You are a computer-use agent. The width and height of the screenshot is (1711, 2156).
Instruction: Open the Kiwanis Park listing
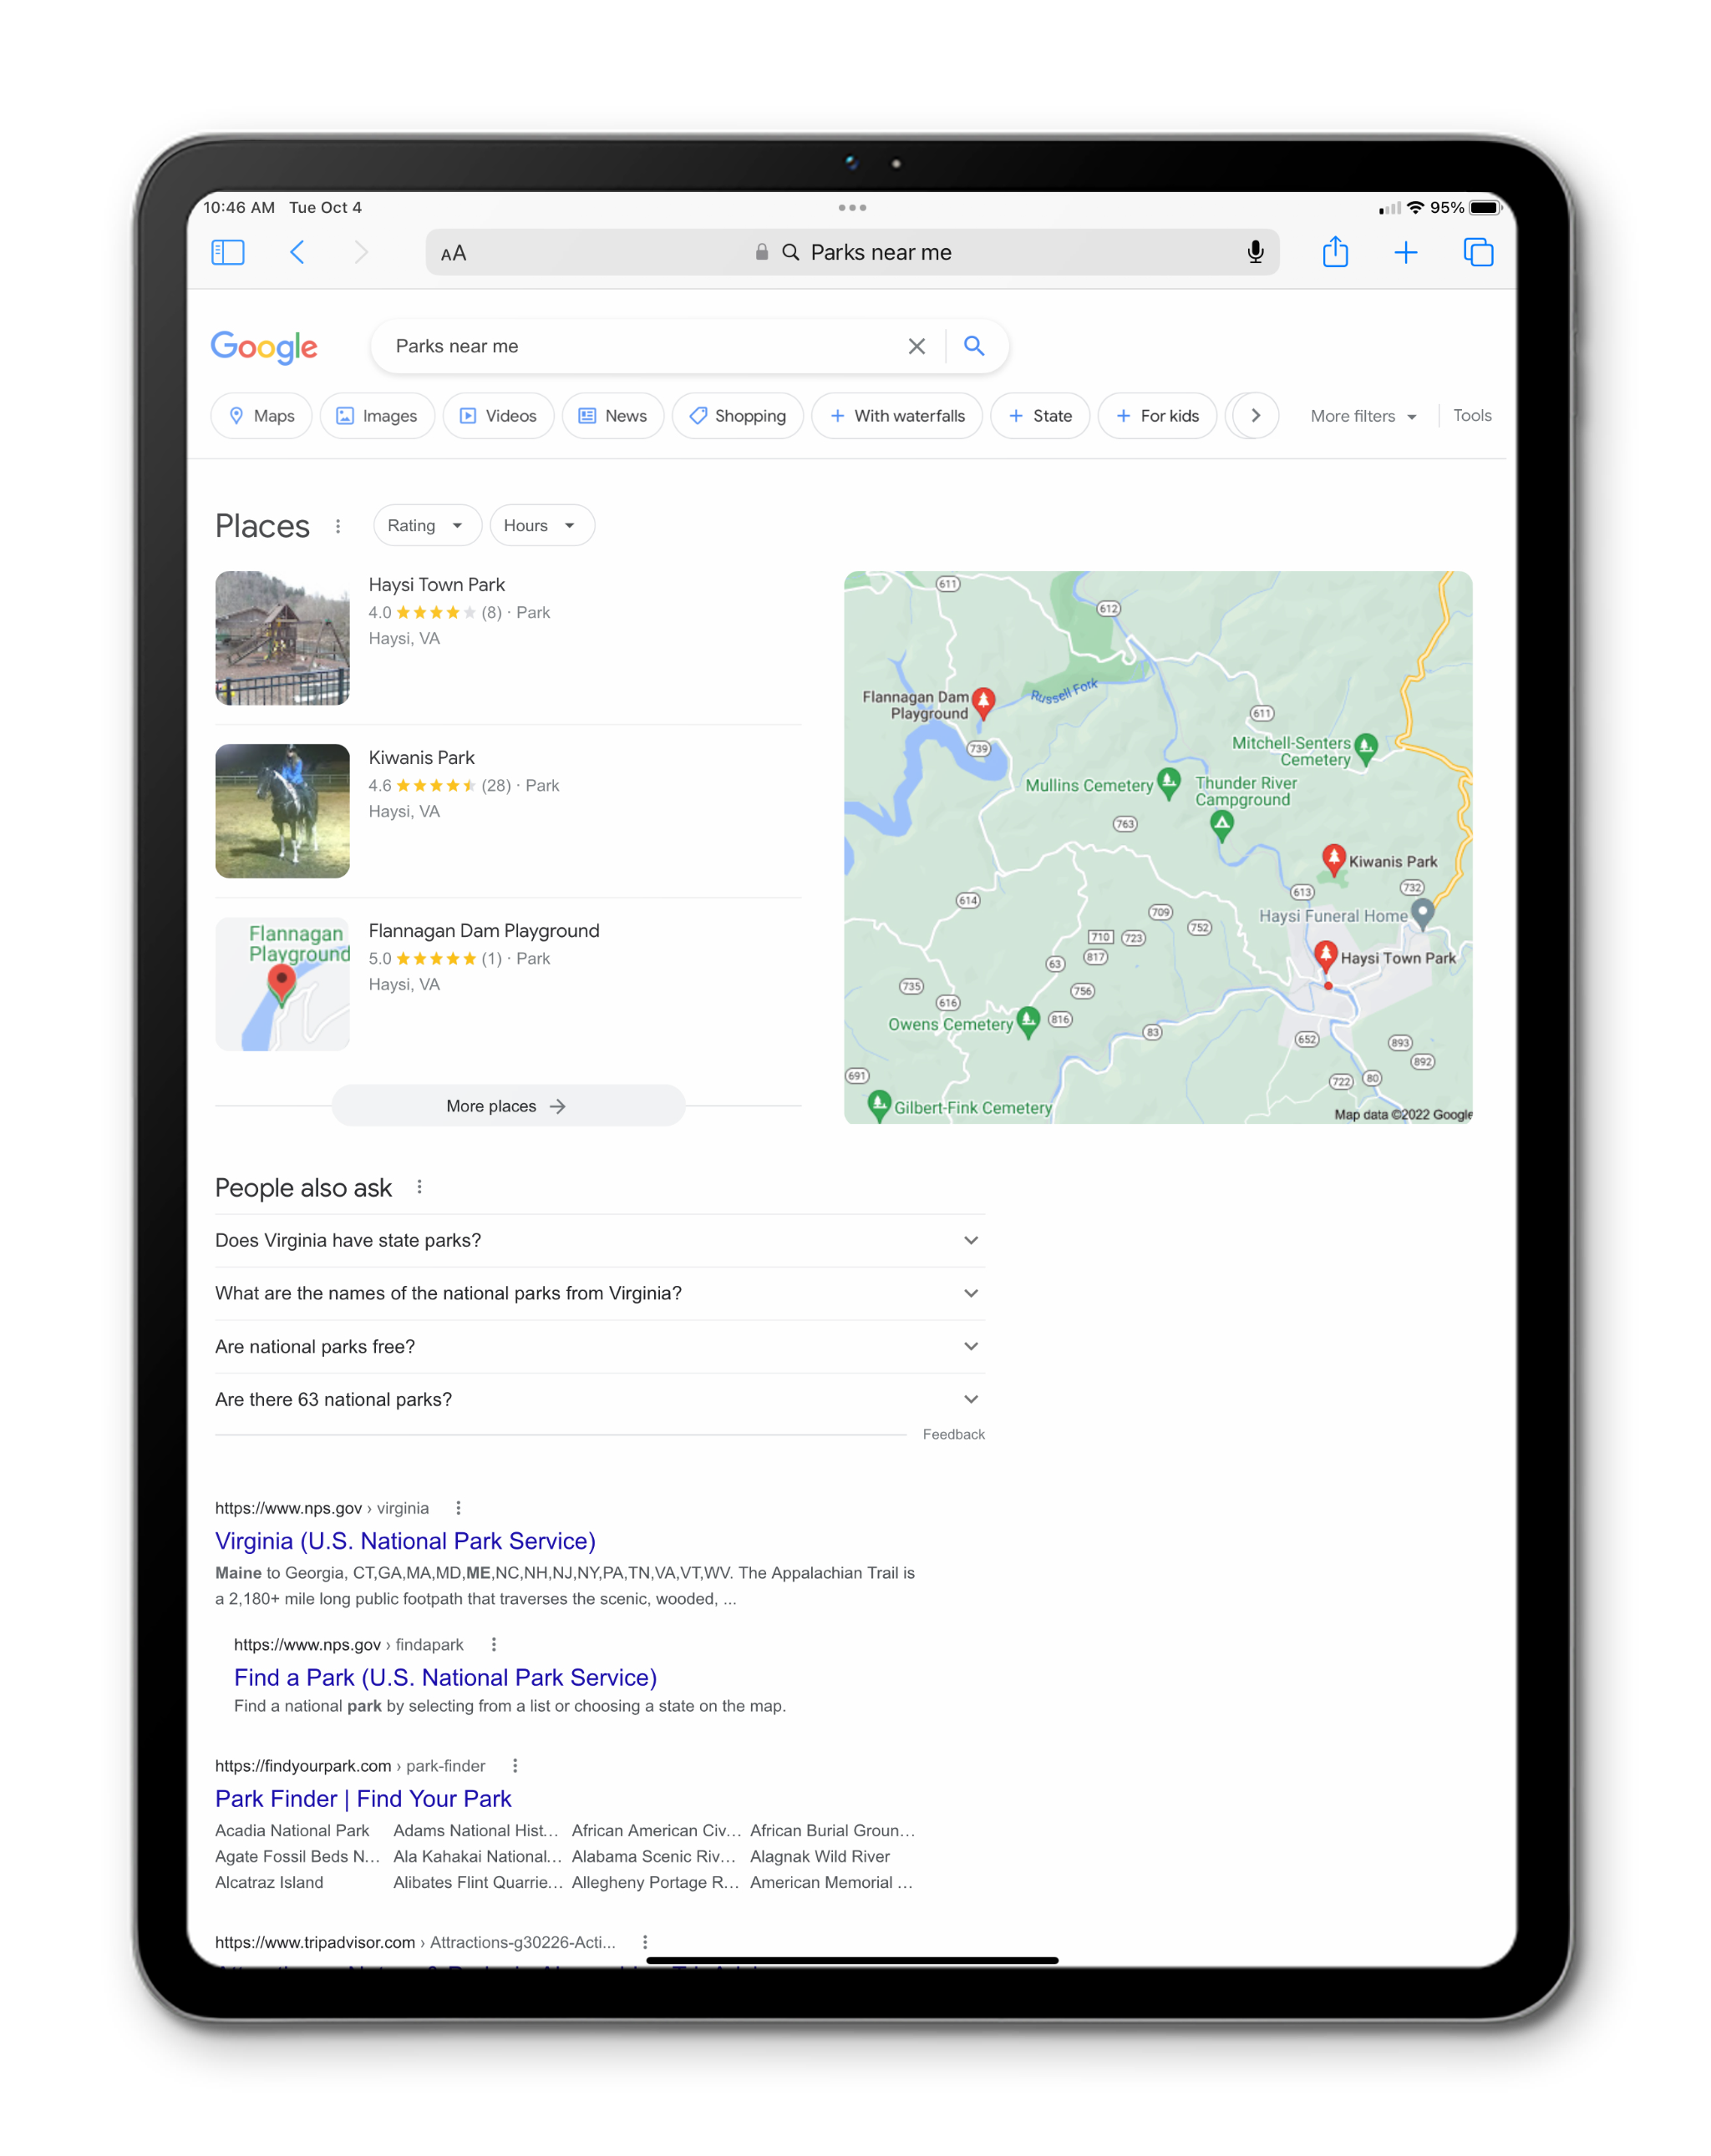point(421,757)
